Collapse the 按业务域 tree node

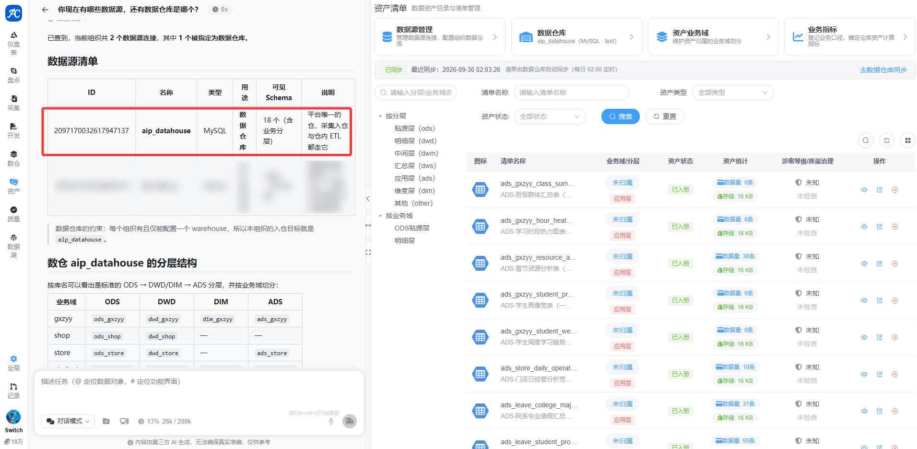pyautogui.click(x=380, y=216)
